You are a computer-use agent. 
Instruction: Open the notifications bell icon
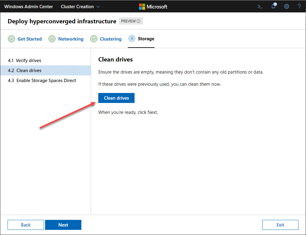(273, 6)
